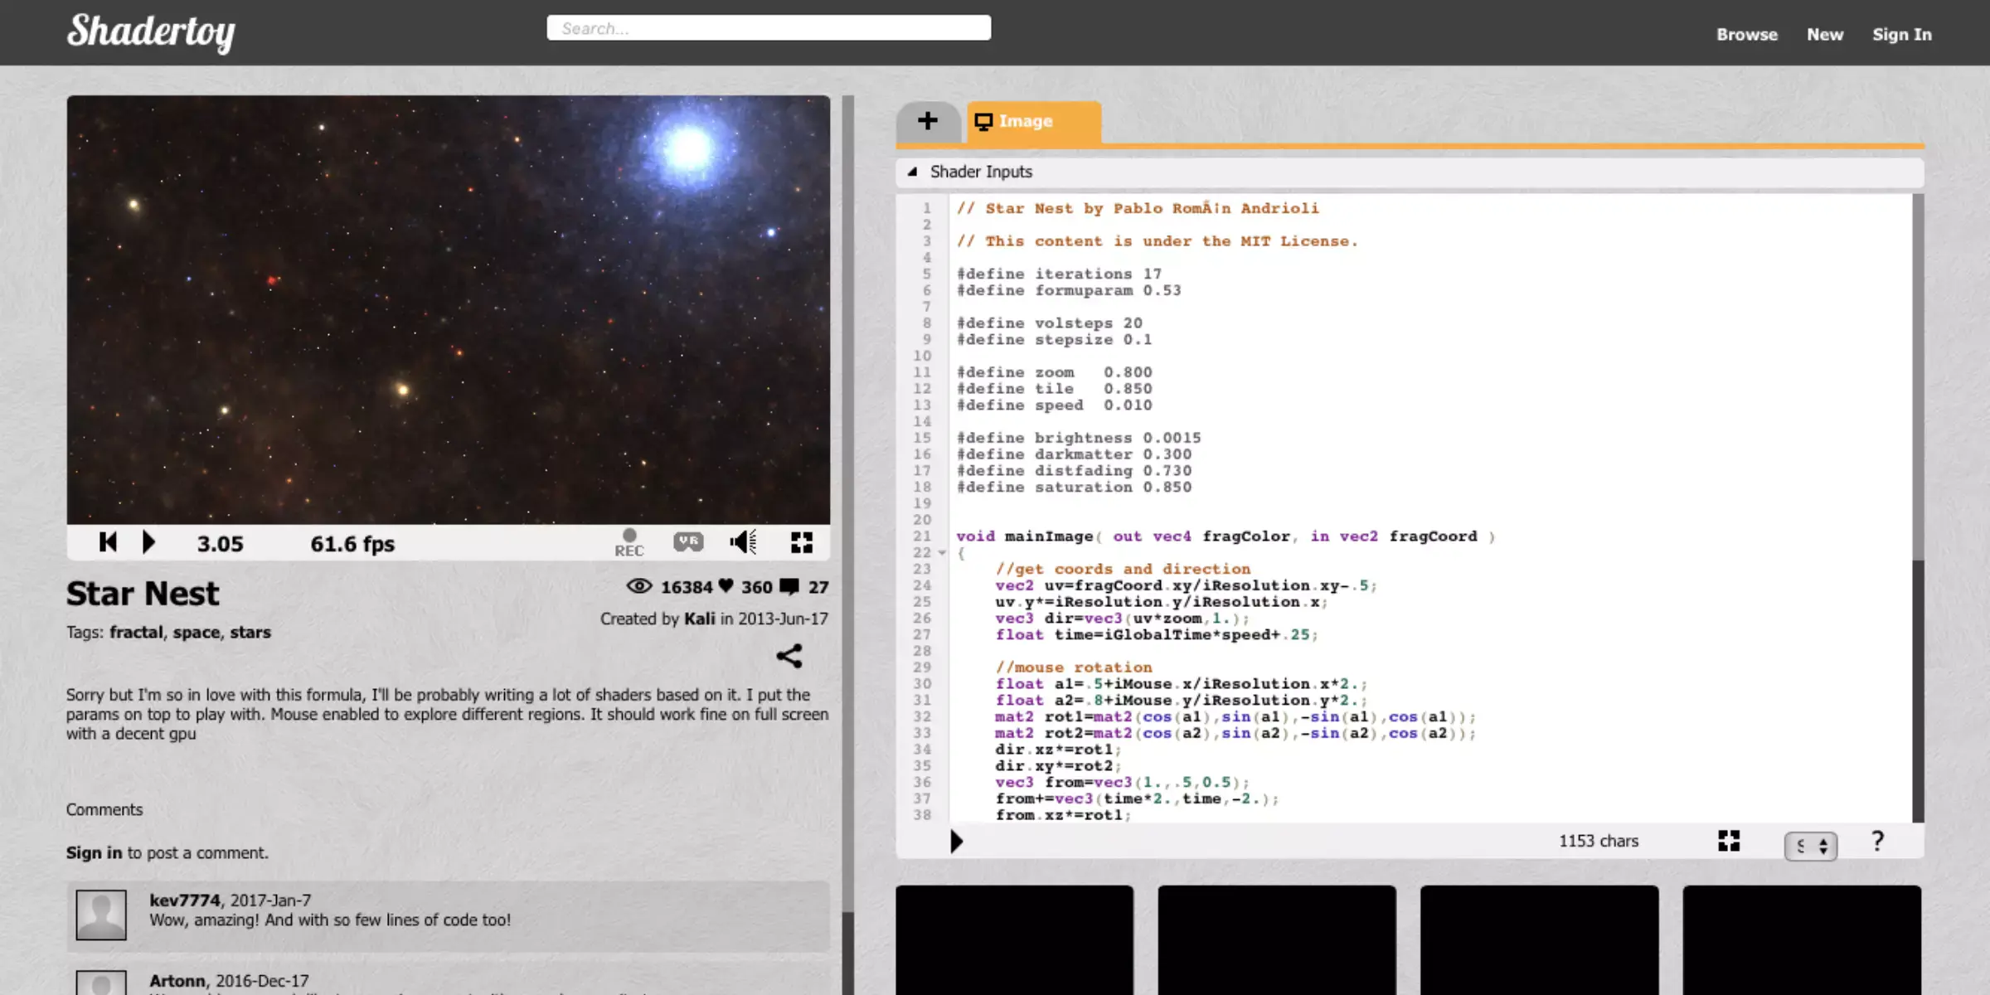Open the editor font size dropdown

pyautogui.click(x=1811, y=846)
